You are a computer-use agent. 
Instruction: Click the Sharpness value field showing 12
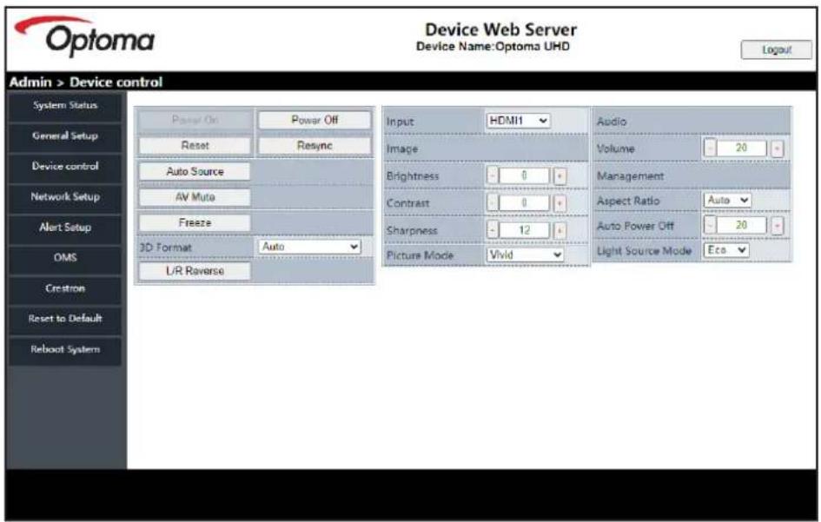[x=525, y=230]
